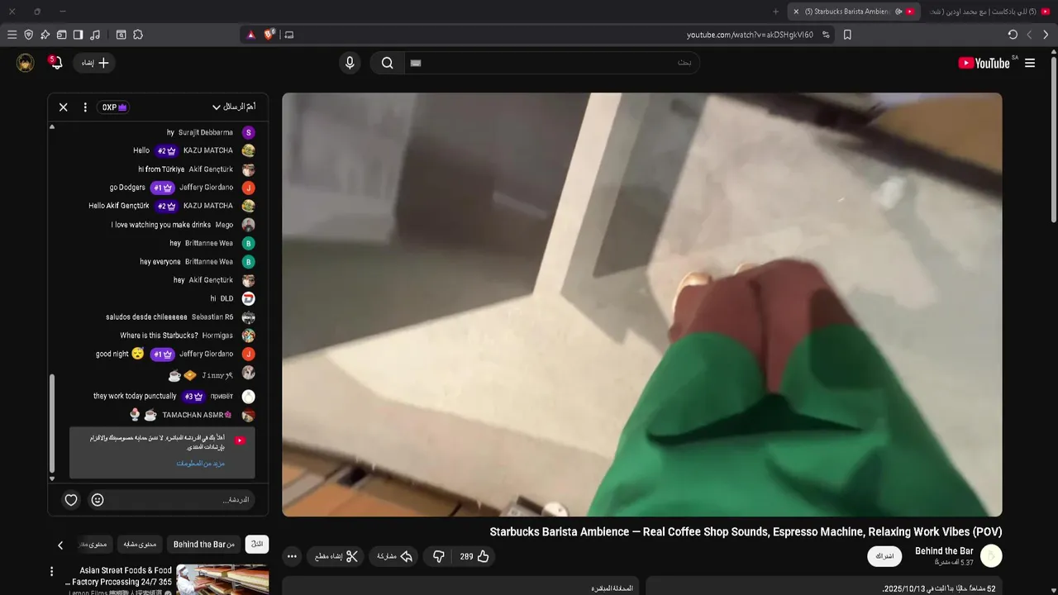Click the YouTube search magnifier button
This screenshot has height=595, width=1058.
tap(387, 63)
